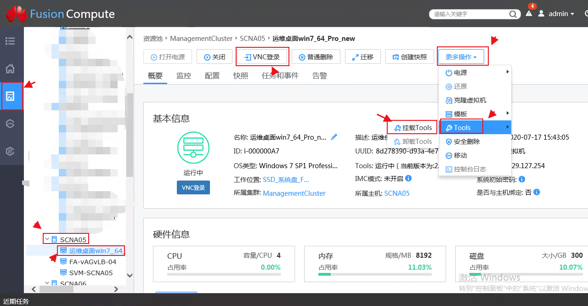Image resolution: width=588 pixels, height=306 pixels.
Task: View alarms via the warning triangle icon
Action: 529,14
